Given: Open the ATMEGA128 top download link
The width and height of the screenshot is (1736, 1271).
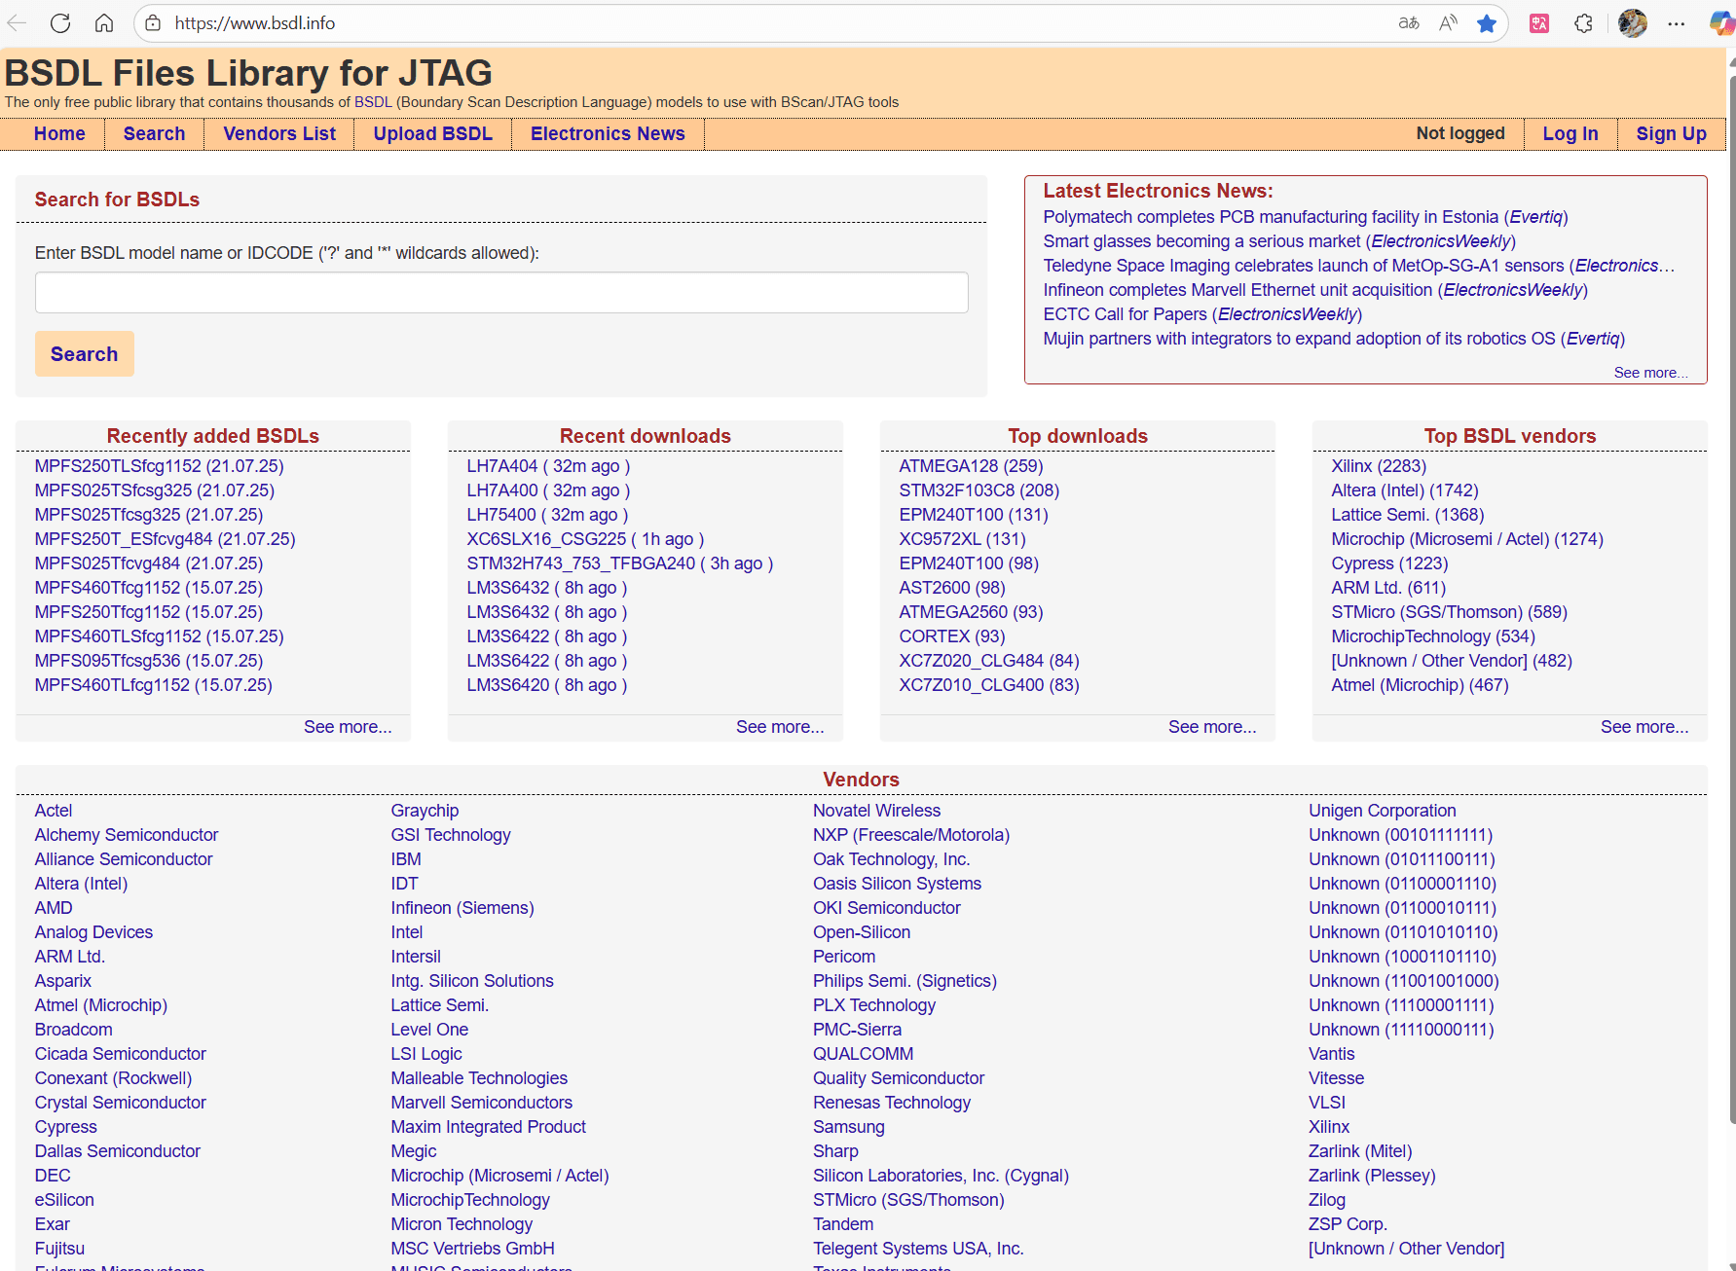Looking at the screenshot, I should click(970, 466).
